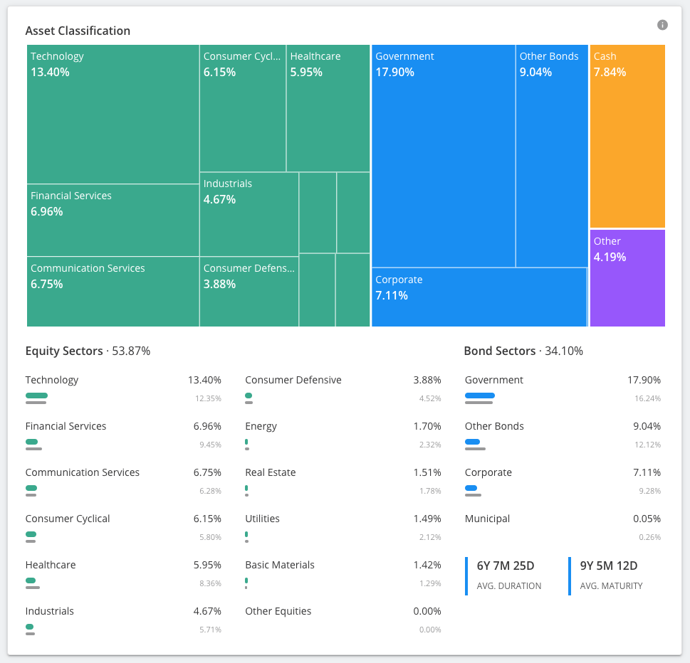Click the Real Estate 1.51% value
Viewport: 690px width, 663px height.
coord(427,472)
